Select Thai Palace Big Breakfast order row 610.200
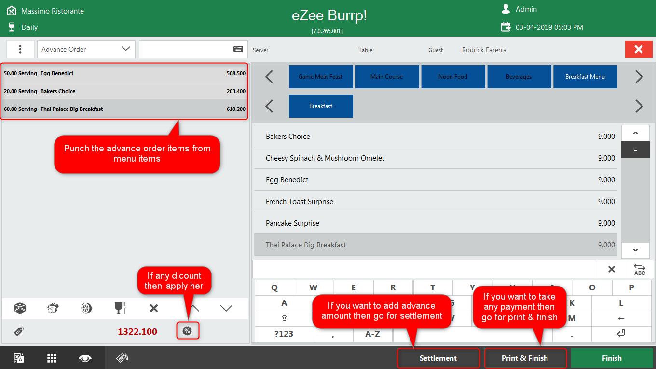The height and width of the screenshot is (369, 656). 124,109
